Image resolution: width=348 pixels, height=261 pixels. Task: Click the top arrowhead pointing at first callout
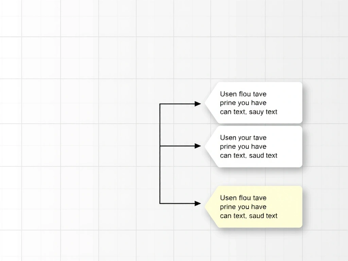[198, 104]
